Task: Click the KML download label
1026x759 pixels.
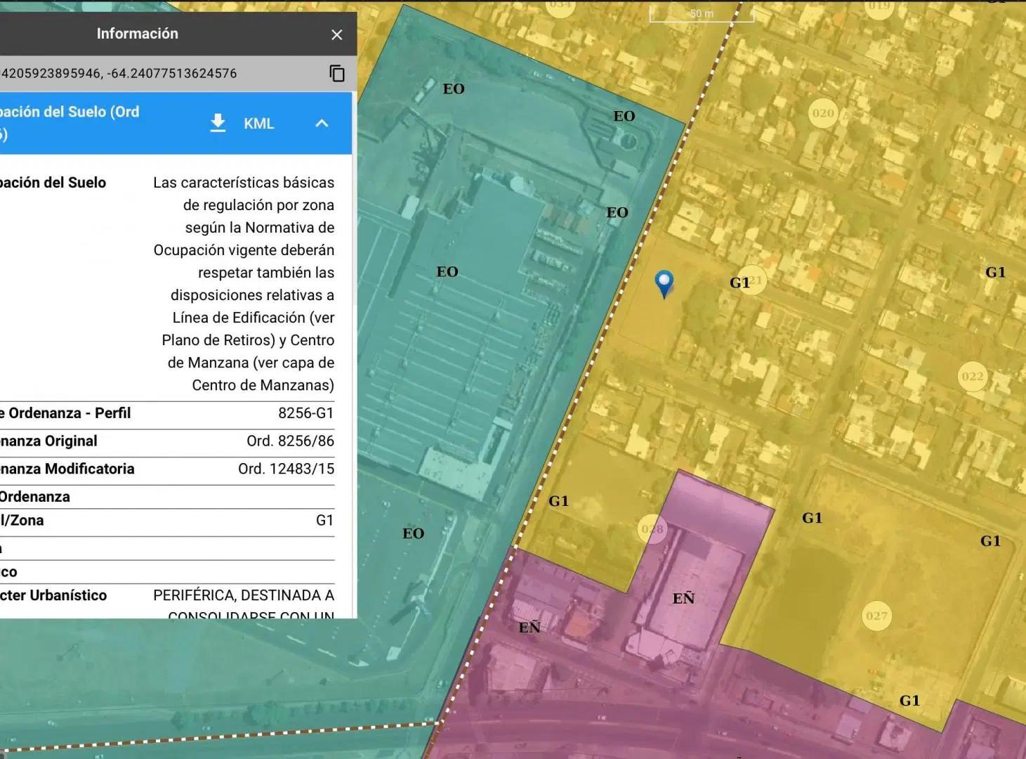Action: [258, 124]
